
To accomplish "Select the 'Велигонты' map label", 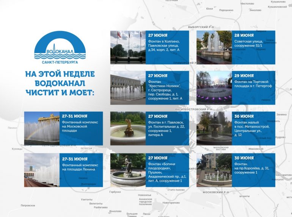I will pos(96,204).
